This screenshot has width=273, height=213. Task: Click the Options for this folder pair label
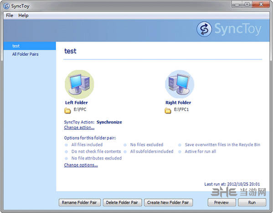tap(90, 138)
